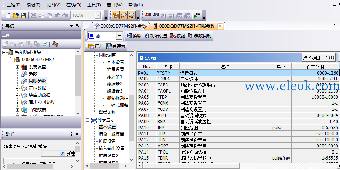Click the test mode green arrow monitor icon
The width and height of the screenshot is (340, 170).
click(x=197, y=15)
